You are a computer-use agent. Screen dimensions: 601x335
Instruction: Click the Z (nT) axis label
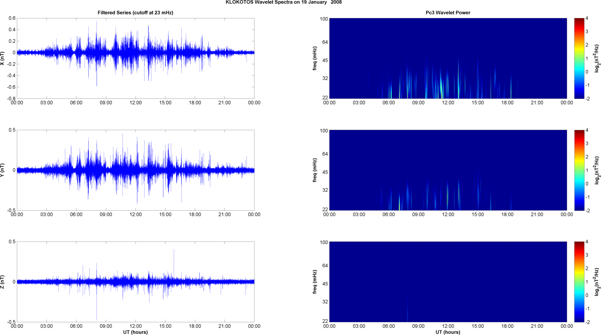3,282
